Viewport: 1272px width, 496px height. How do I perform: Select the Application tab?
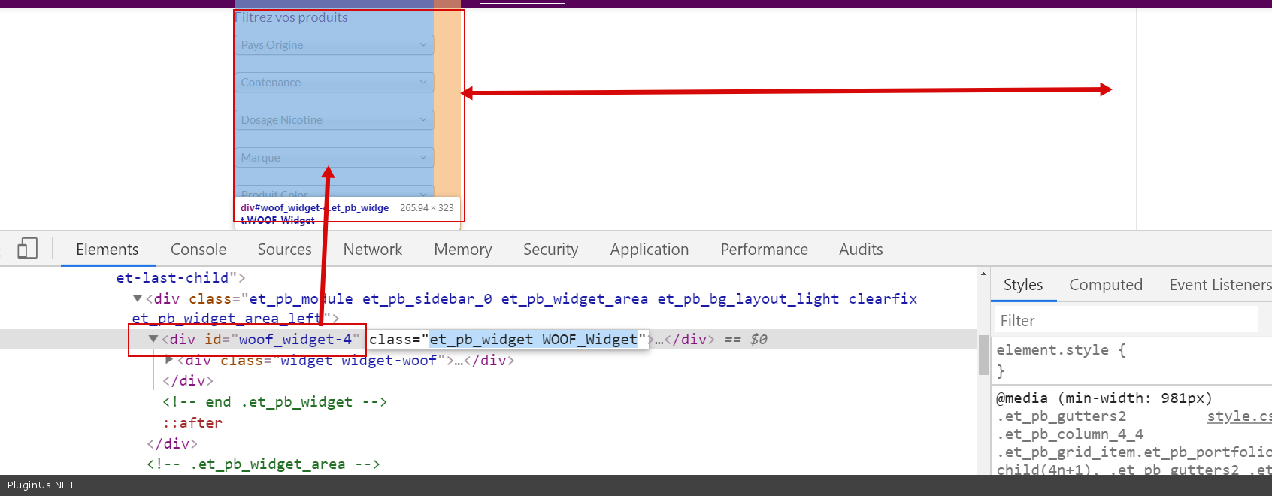click(x=649, y=250)
